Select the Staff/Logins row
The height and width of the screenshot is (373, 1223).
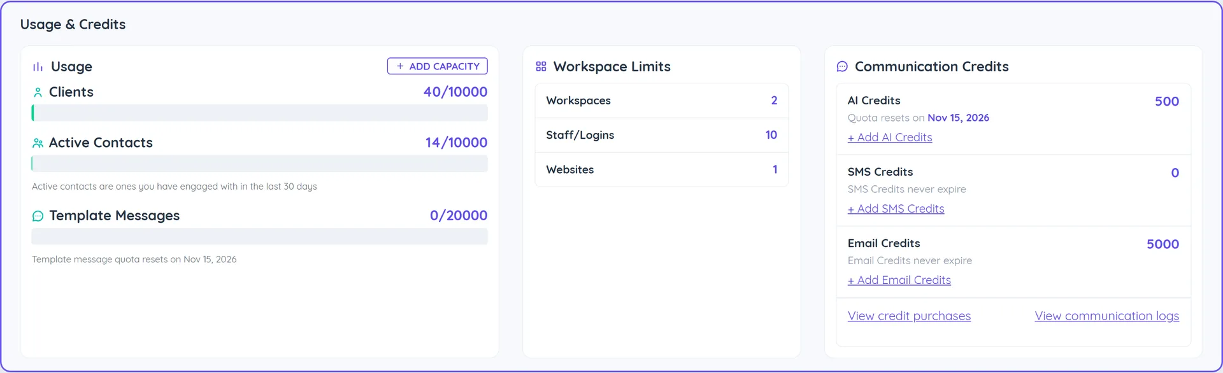click(x=661, y=135)
